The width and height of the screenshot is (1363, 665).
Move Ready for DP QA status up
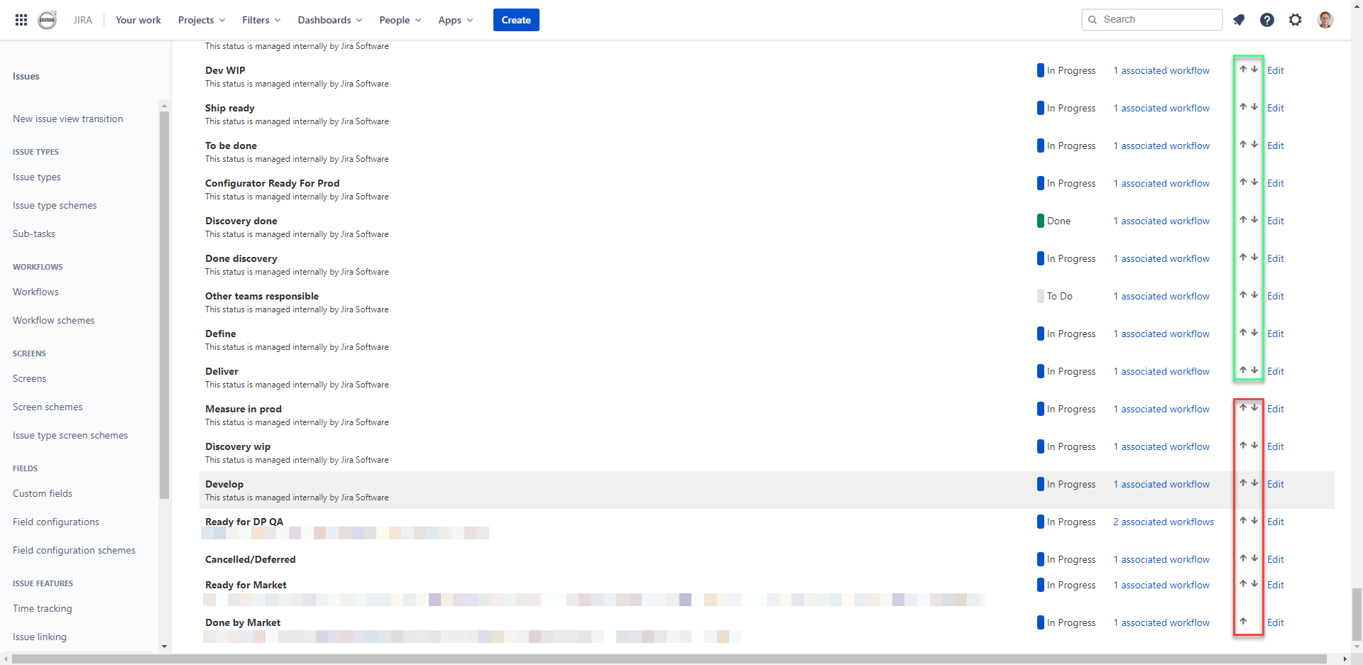click(1243, 521)
